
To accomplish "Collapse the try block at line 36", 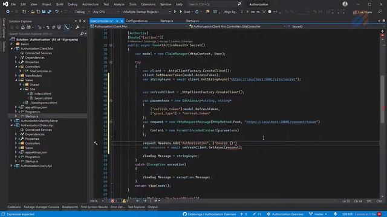I will 111,62.
